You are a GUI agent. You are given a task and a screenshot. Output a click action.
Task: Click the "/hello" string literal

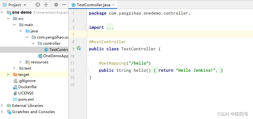click(x=139, y=63)
